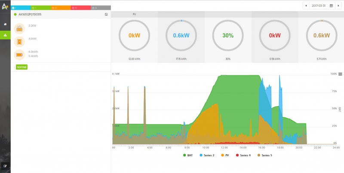The height and width of the screenshot is (173, 344).
Task: Select the green status filter tab
Action: (41, 8)
